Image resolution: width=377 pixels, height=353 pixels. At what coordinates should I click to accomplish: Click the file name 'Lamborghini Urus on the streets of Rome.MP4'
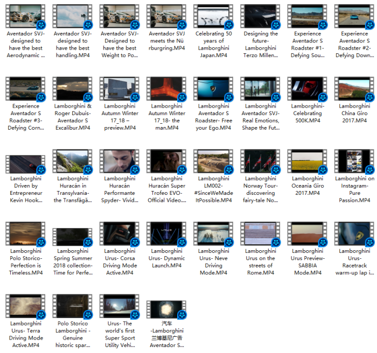[x=260, y=262]
